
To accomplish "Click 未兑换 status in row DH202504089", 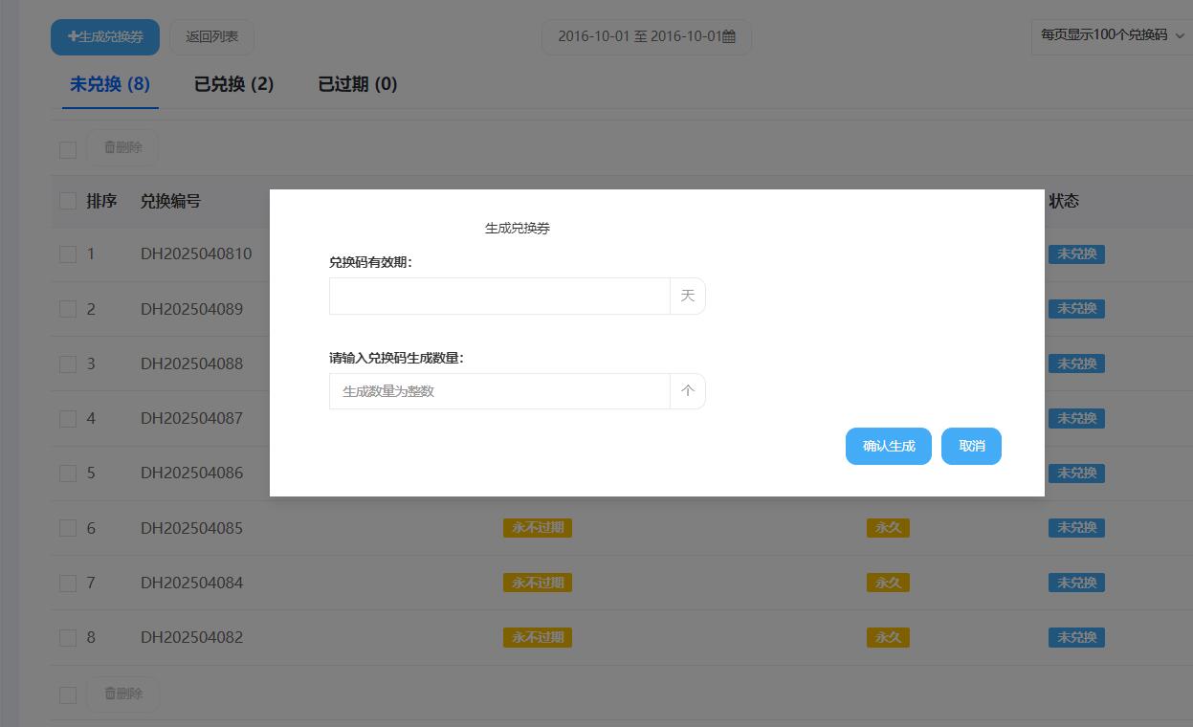I will [1076, 308].
